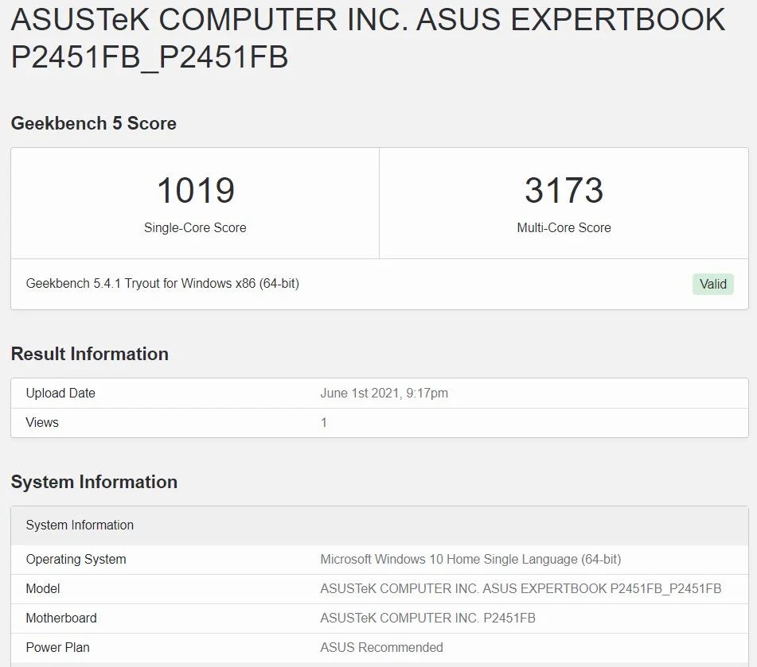Select the multi-core score 3173
Viewport: 757px width, 667px height.
[x=564, y=190]
